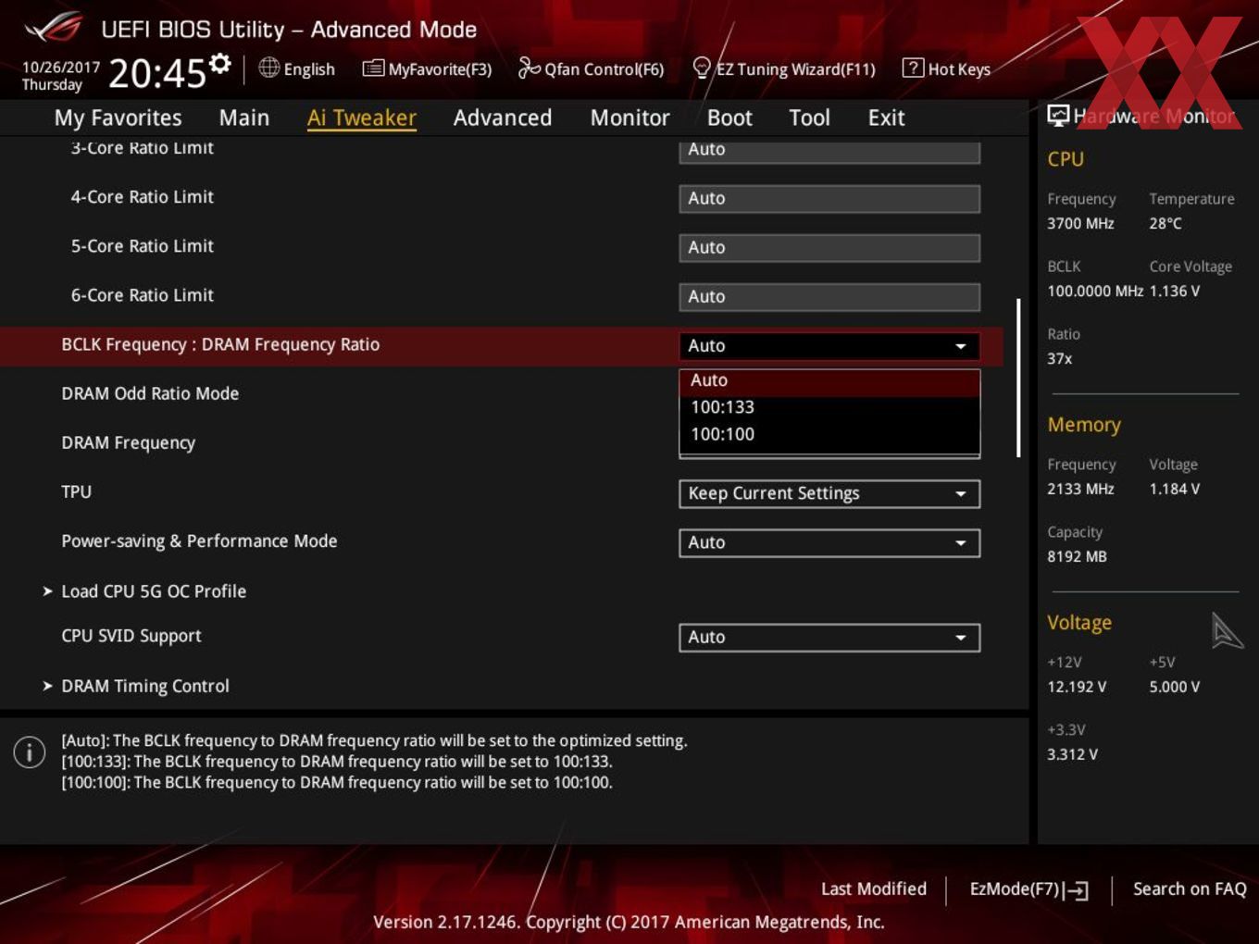1259x944 pixels.
Task: Open Power-saving & Performance Mode dropdown
Action: pyautogui.click(x=829, y=542)
